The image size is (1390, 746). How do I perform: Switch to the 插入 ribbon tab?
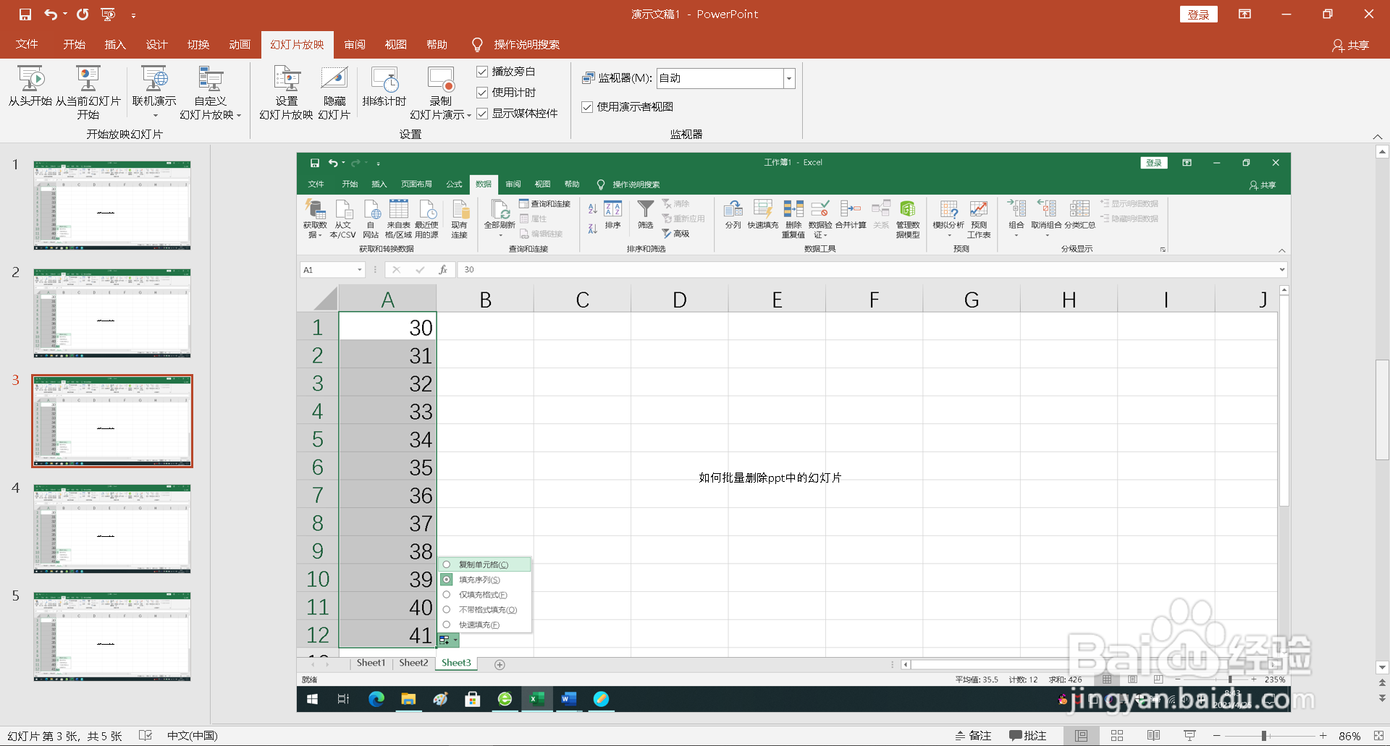pos(115,45)
